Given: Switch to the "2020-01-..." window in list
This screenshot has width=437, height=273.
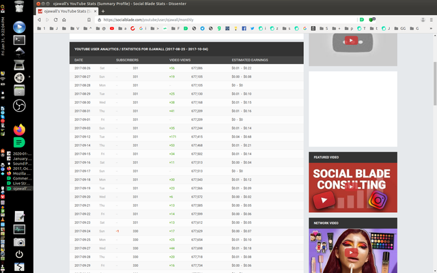Looking at the screenshot, I should click(x=20, y=154).
